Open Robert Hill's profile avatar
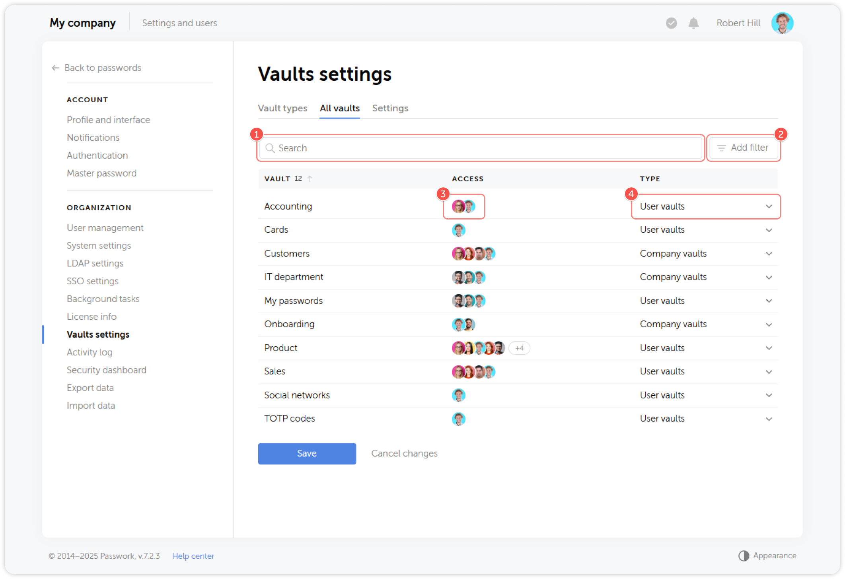This screenshot has height=579, width=845. 782,23
